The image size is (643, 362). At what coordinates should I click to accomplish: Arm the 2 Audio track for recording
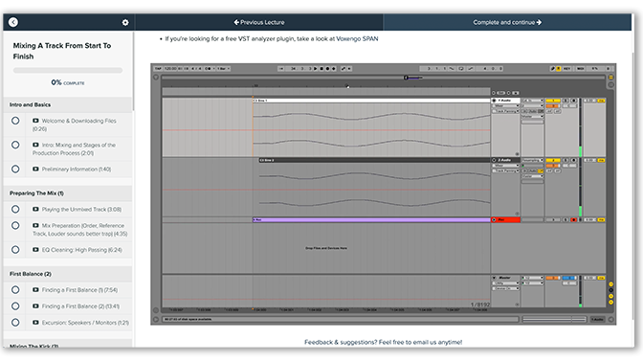[x=574, y=160]
